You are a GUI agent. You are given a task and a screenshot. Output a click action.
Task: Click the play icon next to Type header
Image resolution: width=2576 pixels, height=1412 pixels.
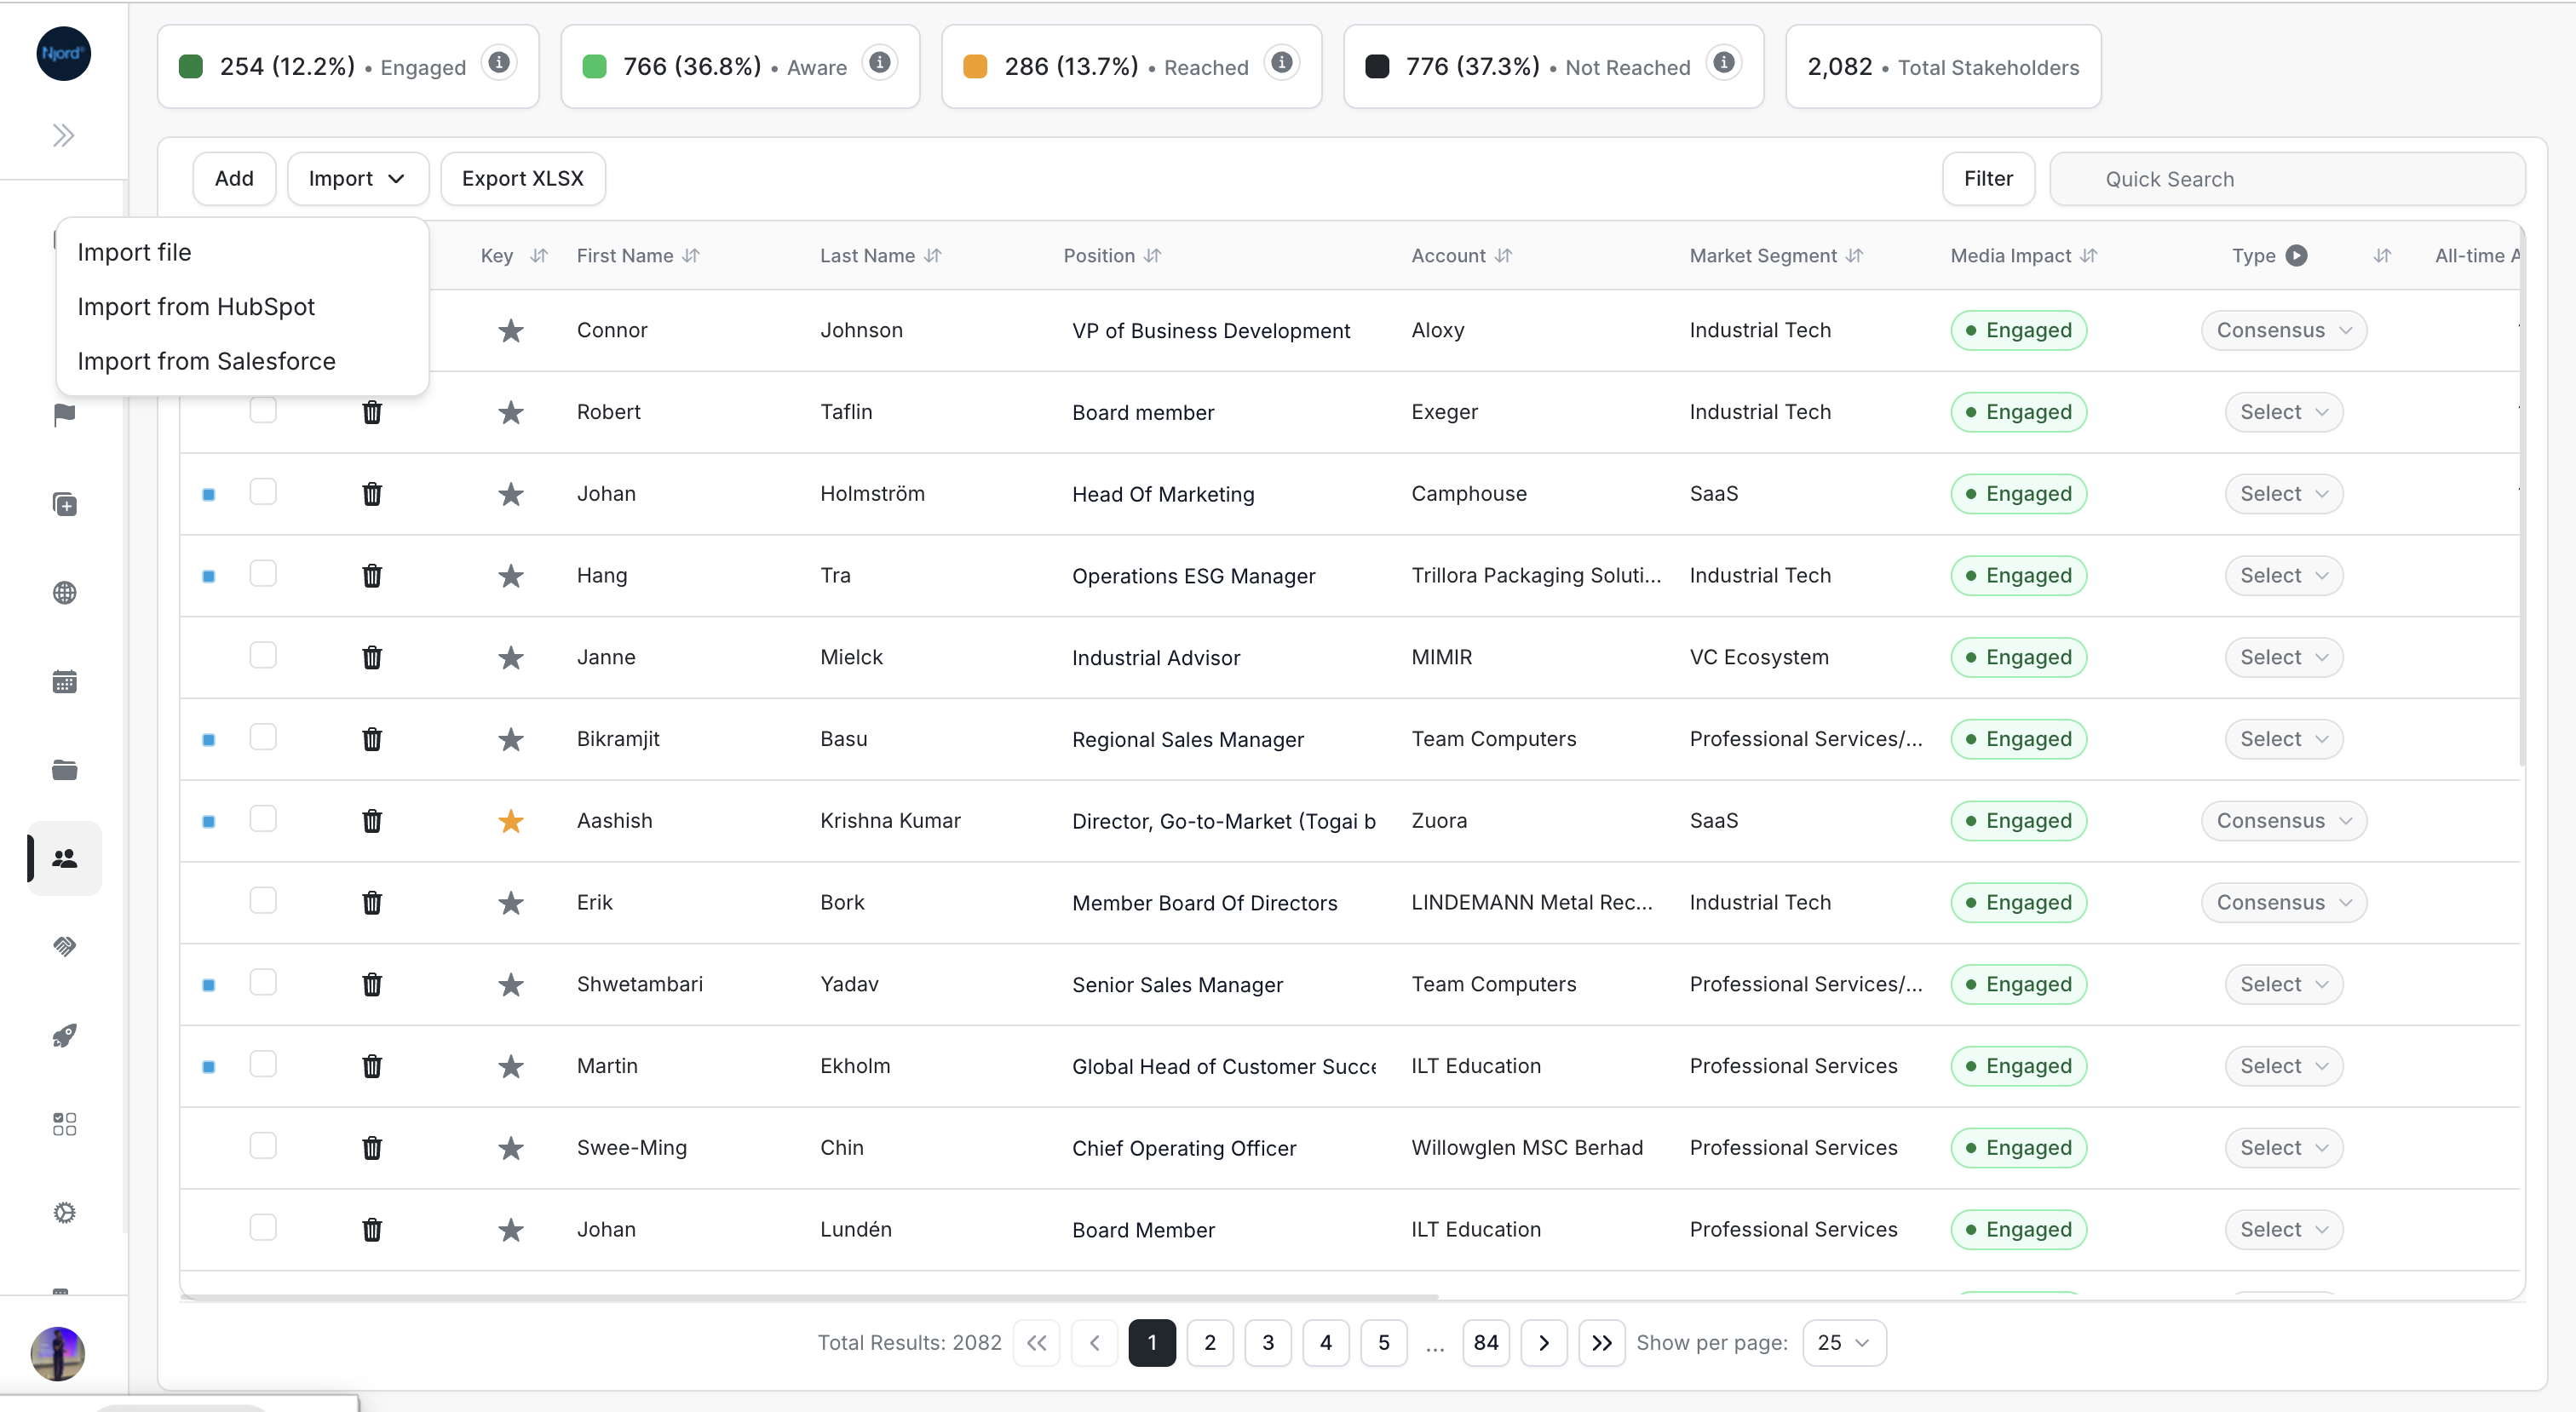point(2297,255)
